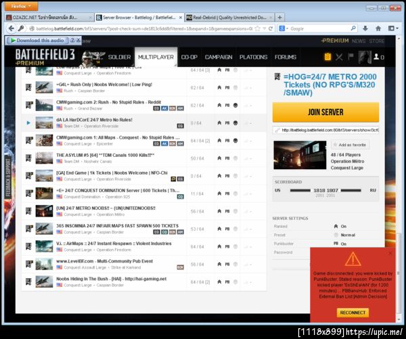Open the FEEDBACK & SUPPORT side tab
Viewport: 406px width, 339px height.
(7, 178)
